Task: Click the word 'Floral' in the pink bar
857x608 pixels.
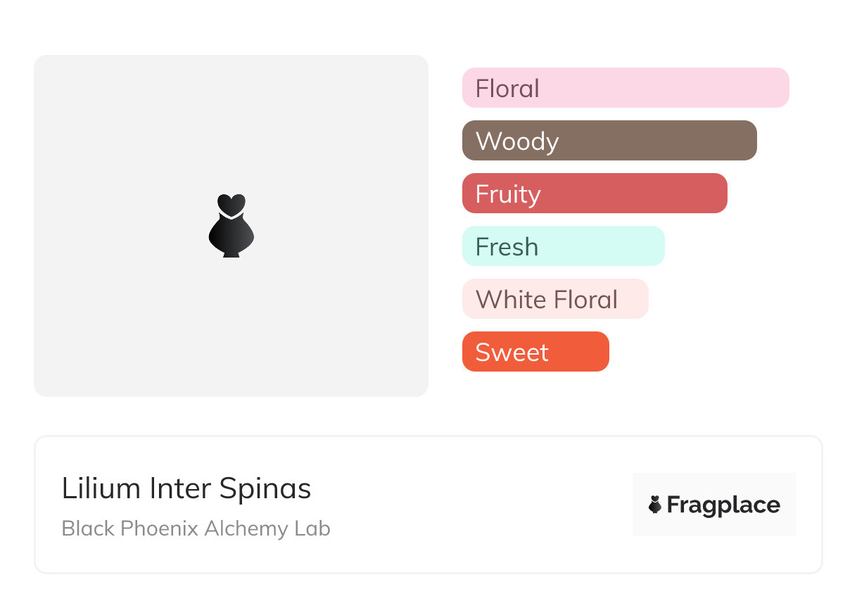Action: (507, 89)
